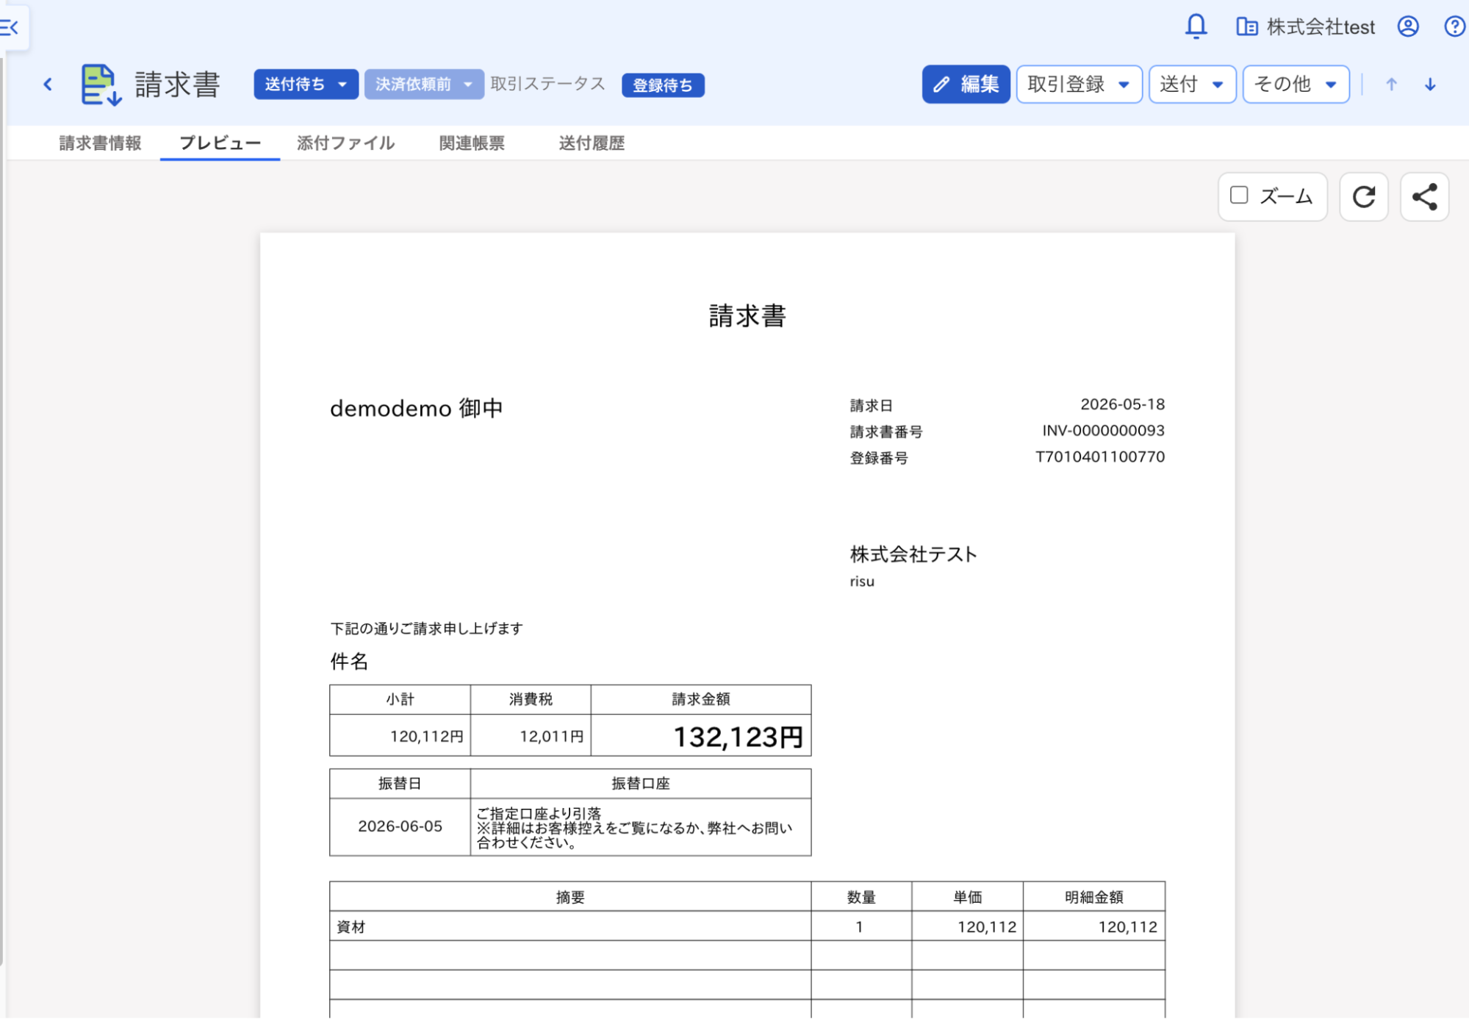Image resolution: width=1469 pixels, height=1019 pixels.
Task: Click the 請求金額 header cell
Action: click(701, 699)
